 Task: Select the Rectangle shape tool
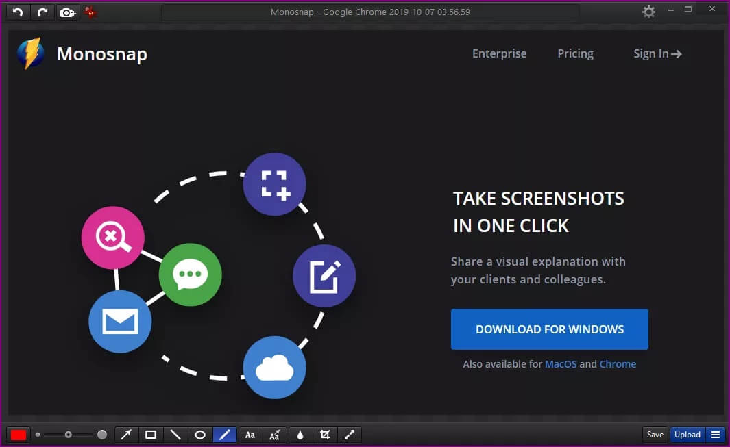(x=151, y=435)
